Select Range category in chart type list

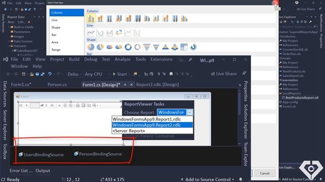click(x=67, y=50)
